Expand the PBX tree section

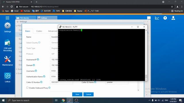click(17, 26)
